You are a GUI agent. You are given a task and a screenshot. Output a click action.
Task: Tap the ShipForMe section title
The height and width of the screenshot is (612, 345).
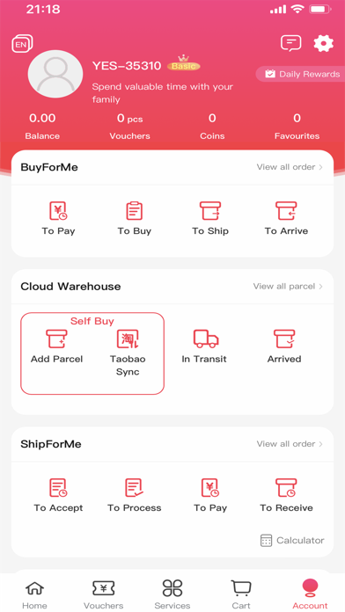(51, 444)
